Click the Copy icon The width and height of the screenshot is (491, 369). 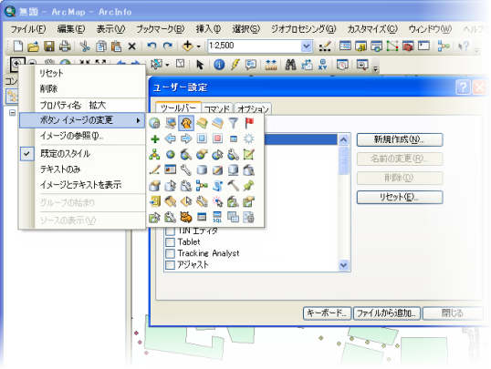(x=100, y=46)
